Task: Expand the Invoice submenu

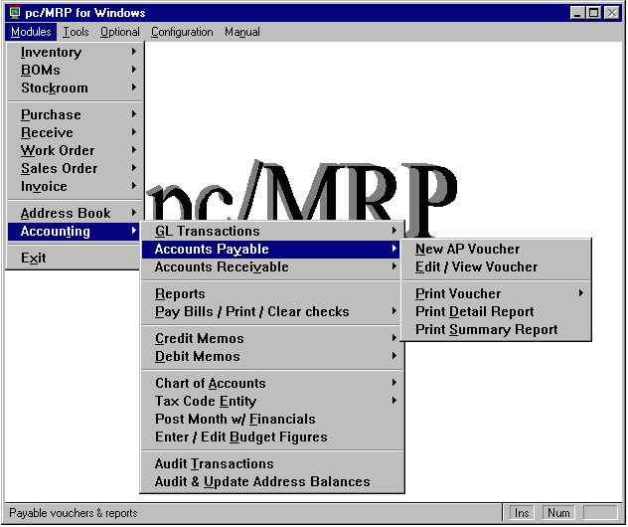Action: (75, 186)
